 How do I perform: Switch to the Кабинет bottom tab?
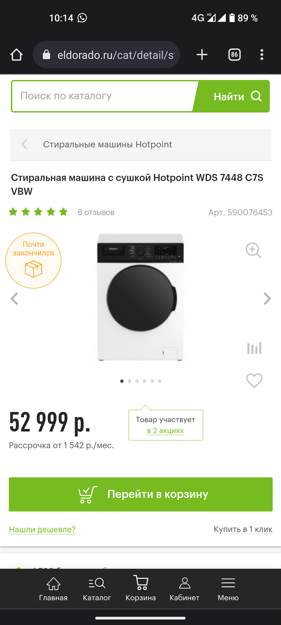click(184, 589)
